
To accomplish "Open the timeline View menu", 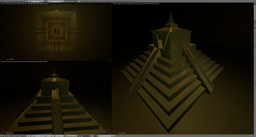I will pyautogui.click(x=6, y=136).
